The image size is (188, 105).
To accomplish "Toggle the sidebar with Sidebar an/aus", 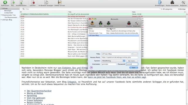I will (x=60, y=2).
